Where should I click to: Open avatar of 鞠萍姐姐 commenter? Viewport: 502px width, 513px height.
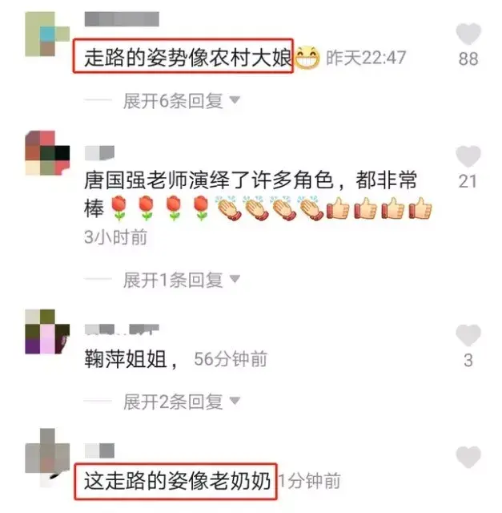(x=47, y=332)
